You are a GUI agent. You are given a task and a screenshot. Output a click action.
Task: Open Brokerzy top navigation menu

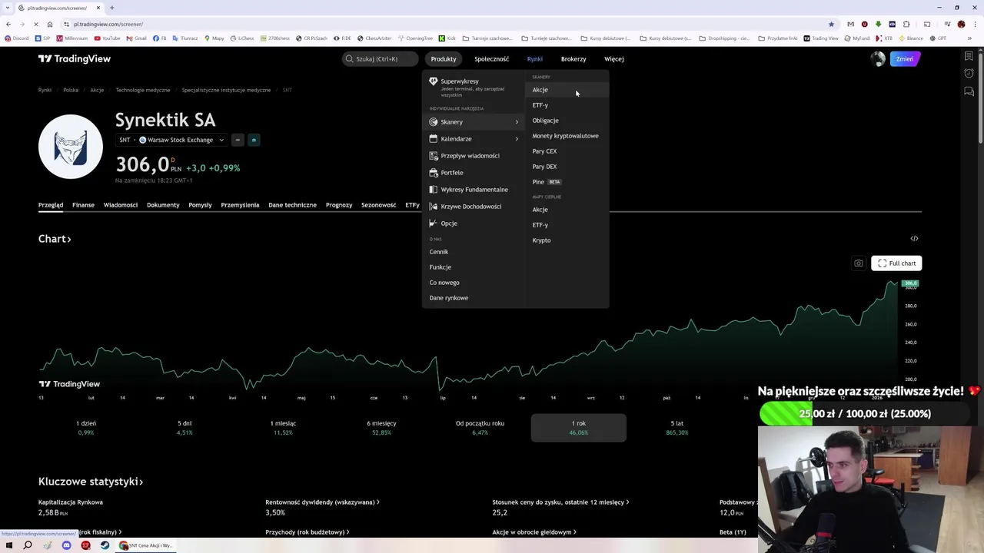(573, 59)
